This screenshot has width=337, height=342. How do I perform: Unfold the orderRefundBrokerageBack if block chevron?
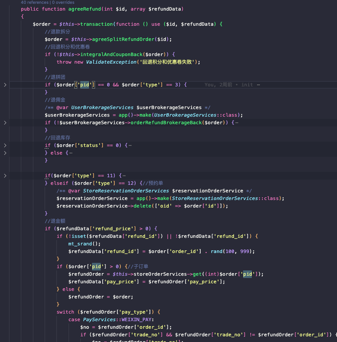(5, 123)
